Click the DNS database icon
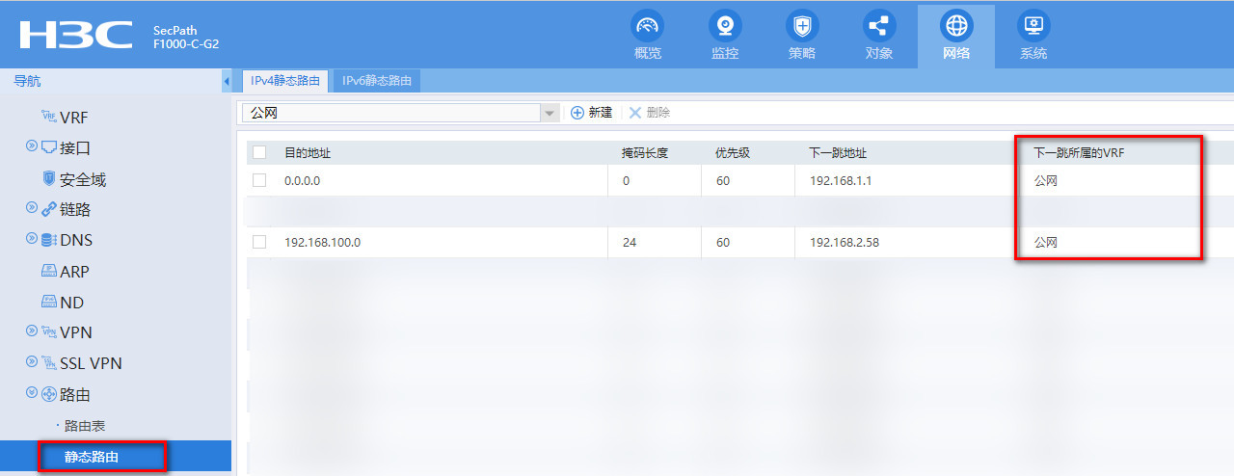The width and height of the screenshot is (1234, 476). [x=49, y=240]
